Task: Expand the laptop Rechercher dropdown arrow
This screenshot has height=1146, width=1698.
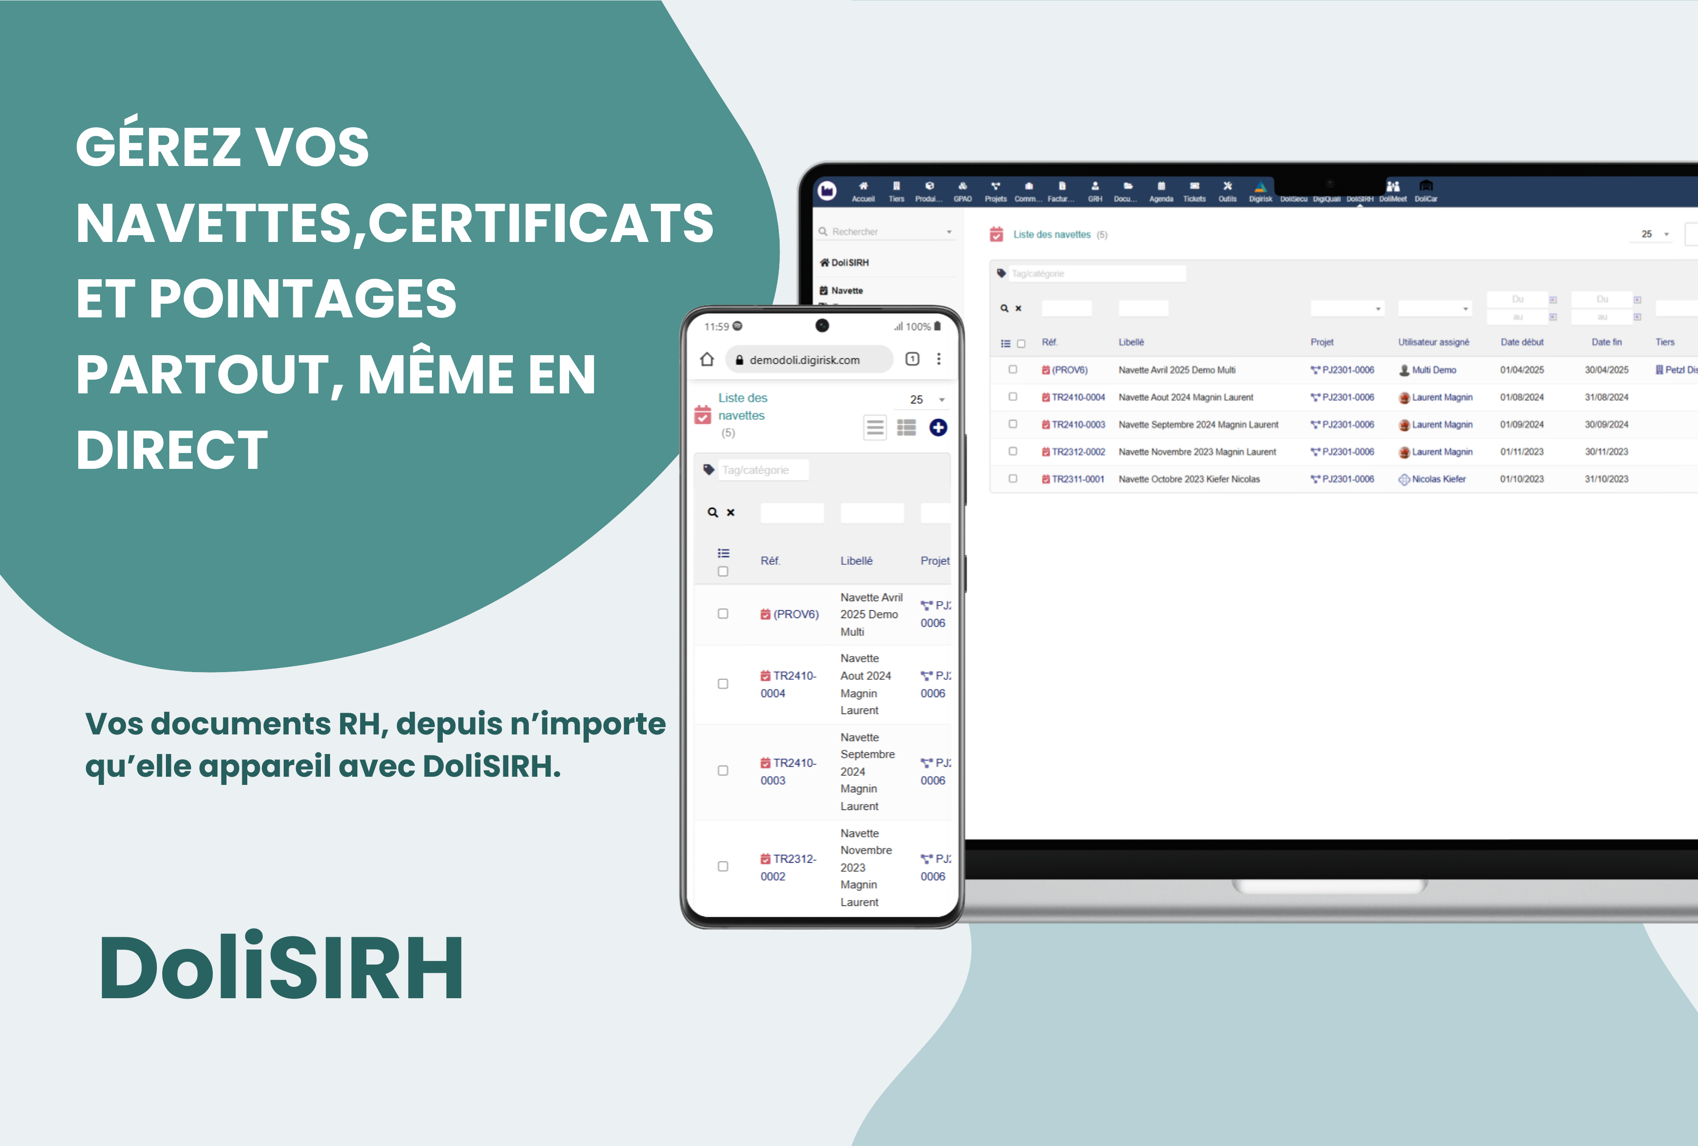Action: 949,232
